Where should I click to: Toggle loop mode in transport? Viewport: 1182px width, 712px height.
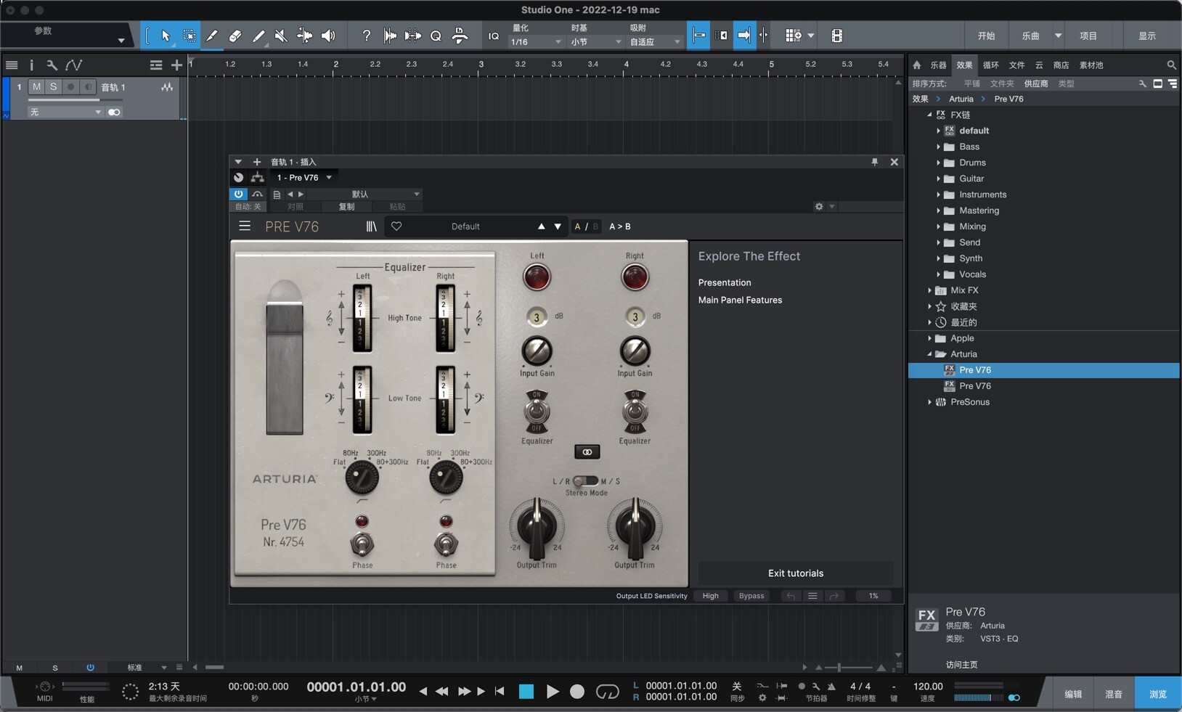click(x=607, y=692)
